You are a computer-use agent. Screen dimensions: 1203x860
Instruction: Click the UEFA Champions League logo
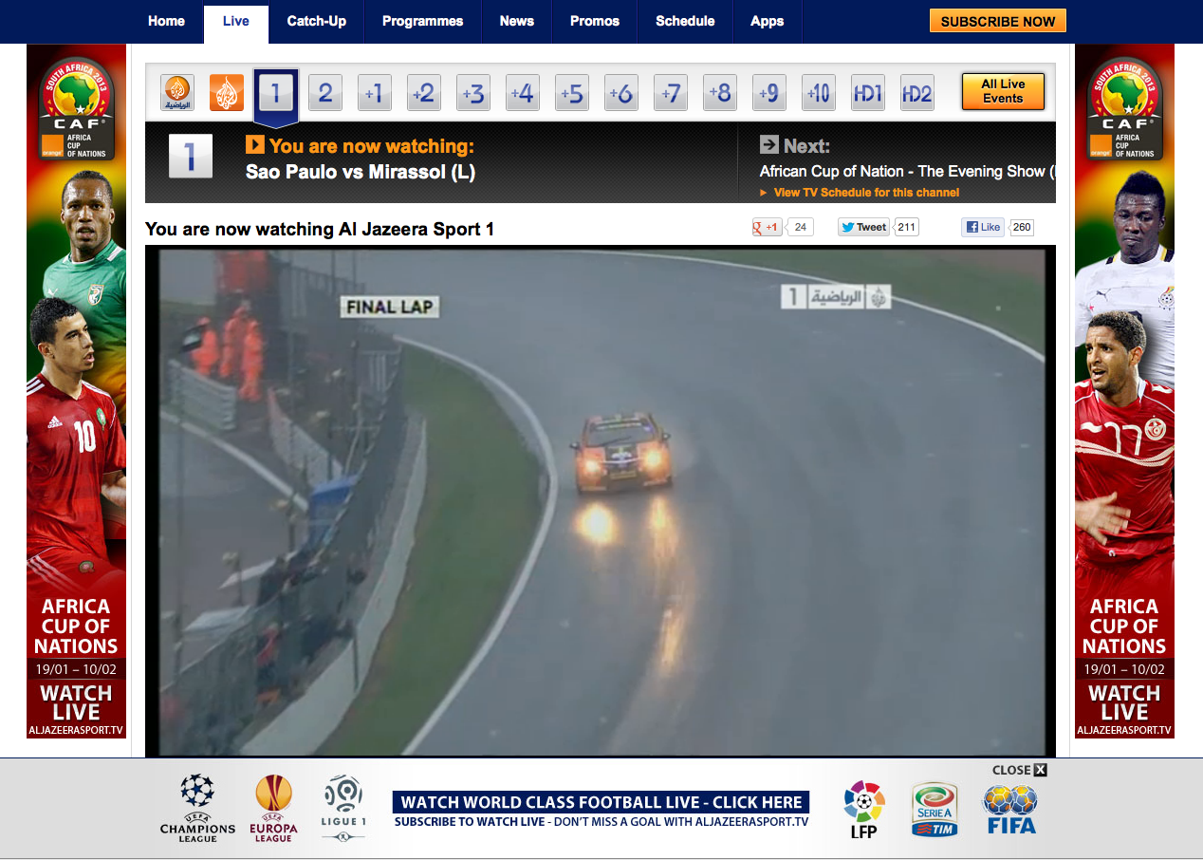[x=197, y=808]
